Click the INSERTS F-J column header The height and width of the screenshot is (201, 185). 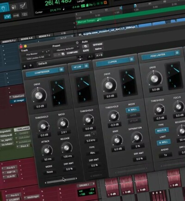pos(9,41)
